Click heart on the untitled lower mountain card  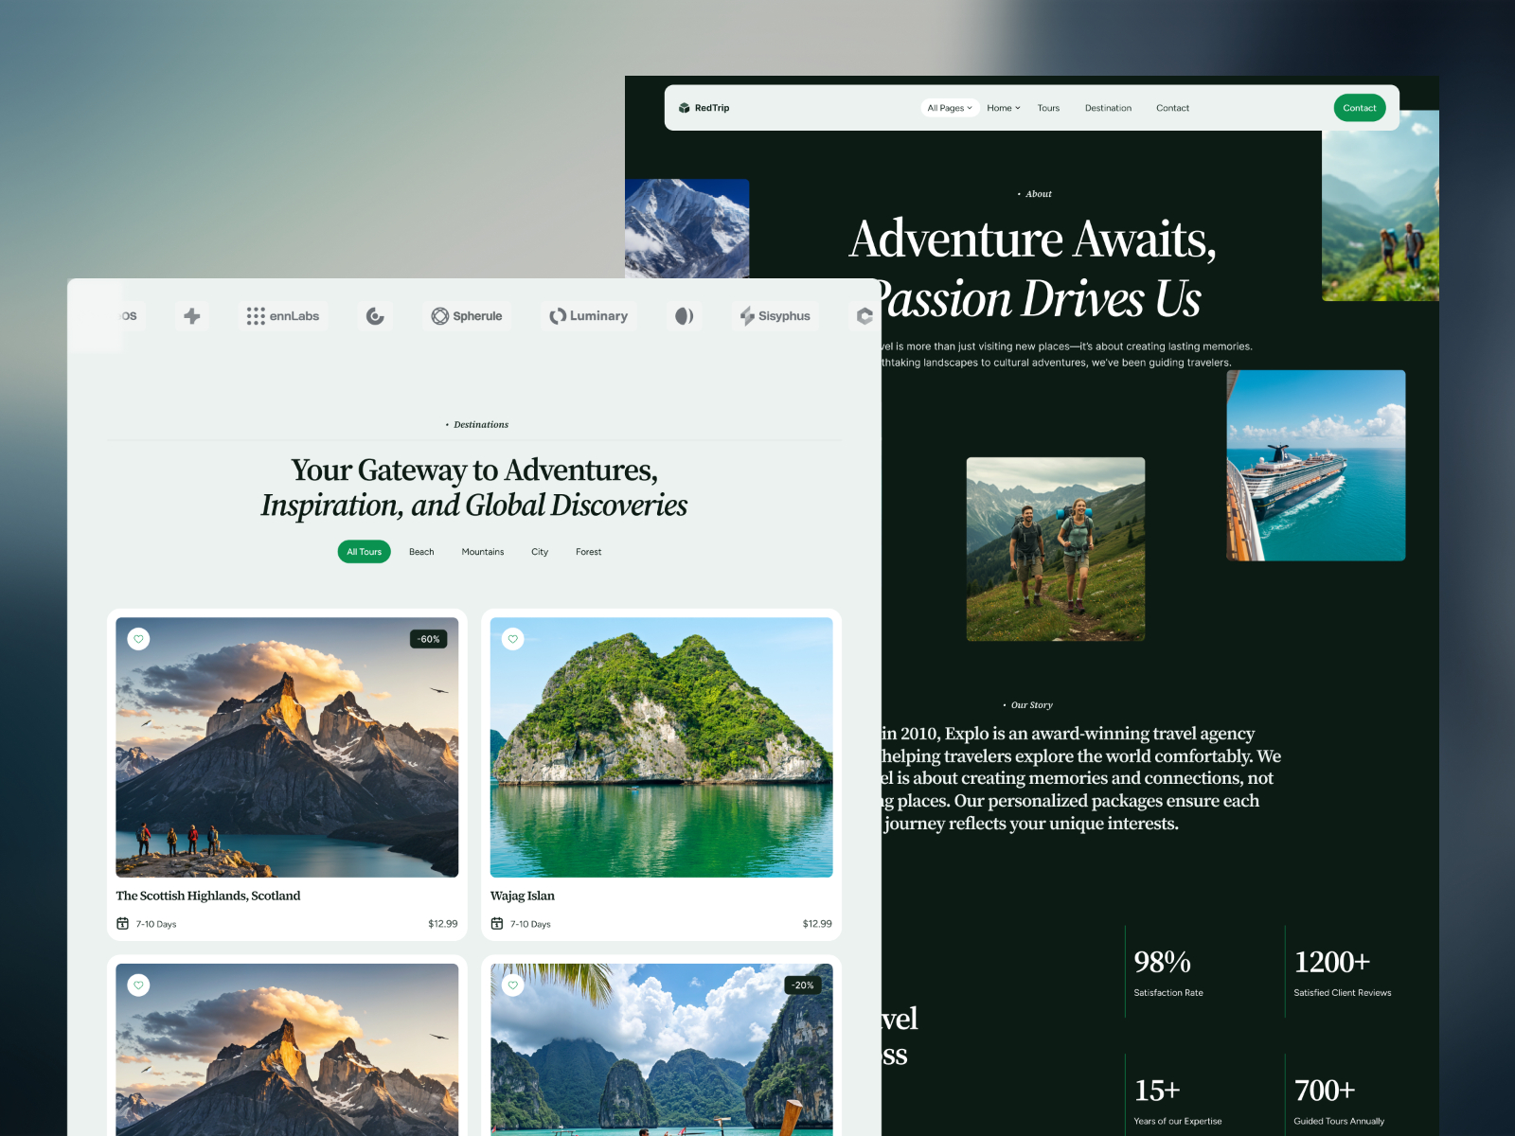click(x=139, y=985)
